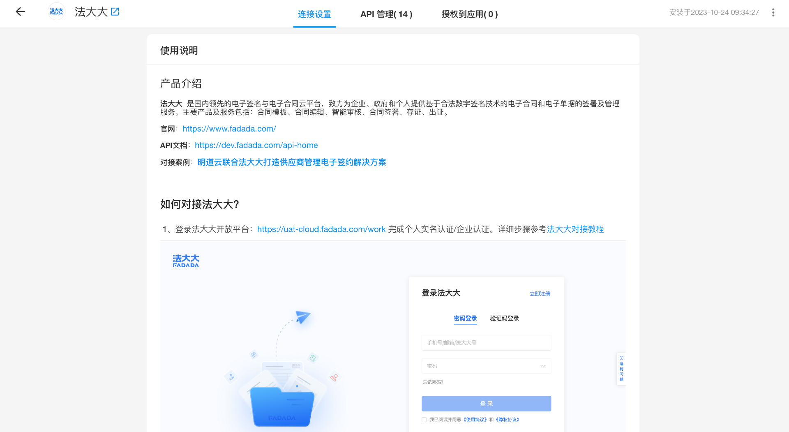Click the 使用说明 card heading
The height and width of the screenshot is (432, 789).
[x=179, y=50]
